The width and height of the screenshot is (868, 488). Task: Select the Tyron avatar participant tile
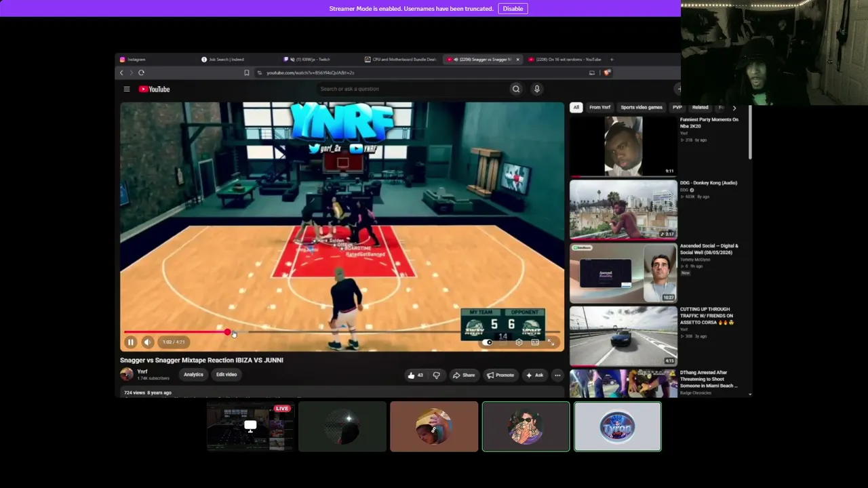pyautogui.click(x=617, y=426)
